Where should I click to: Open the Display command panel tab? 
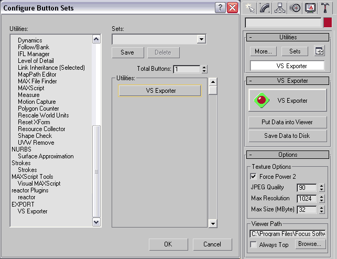tap(310, 8)
